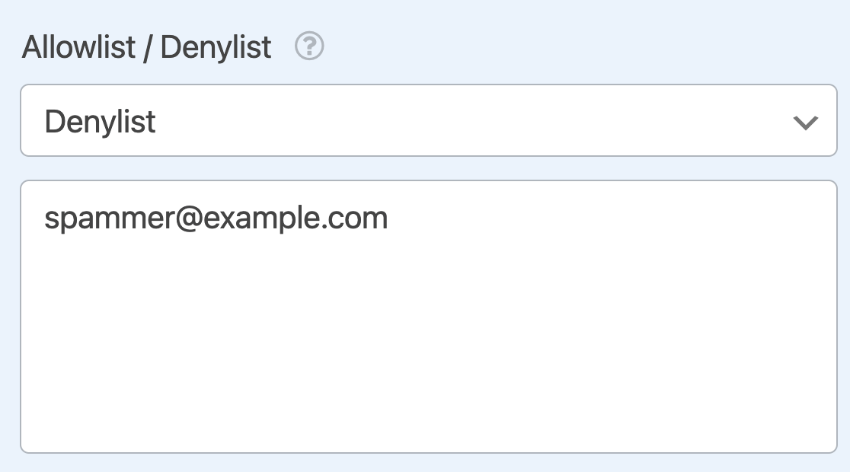Click the Allowlist / Denylist label

(x=146, y=46)
